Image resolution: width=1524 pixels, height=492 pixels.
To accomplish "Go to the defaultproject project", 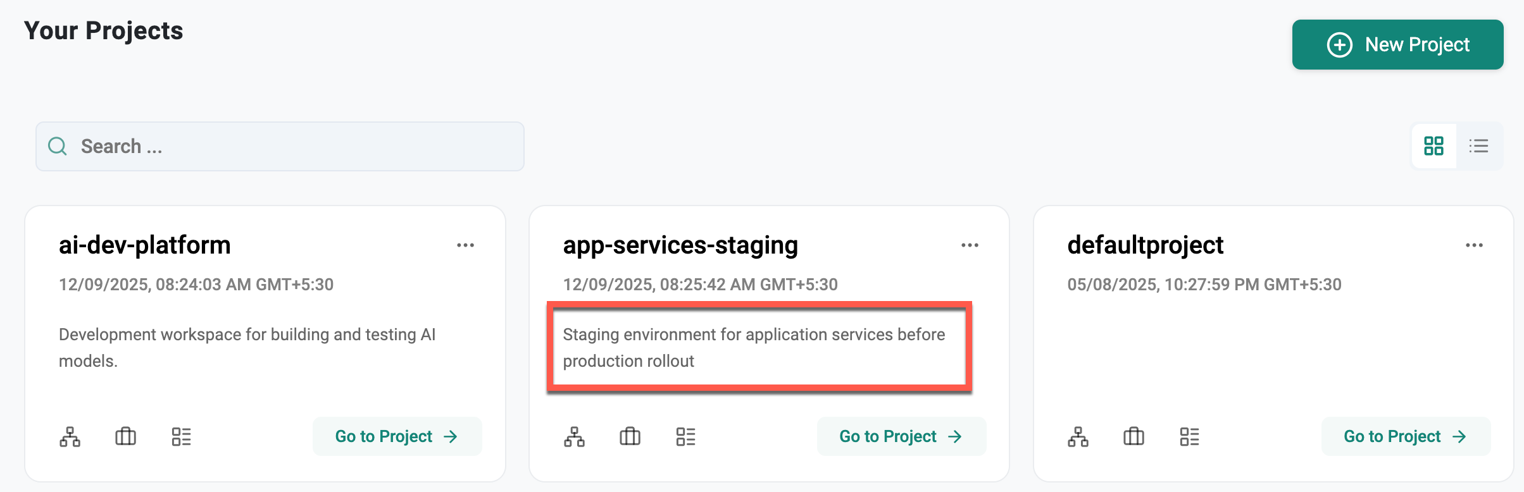I will [x=1406, y=436].
